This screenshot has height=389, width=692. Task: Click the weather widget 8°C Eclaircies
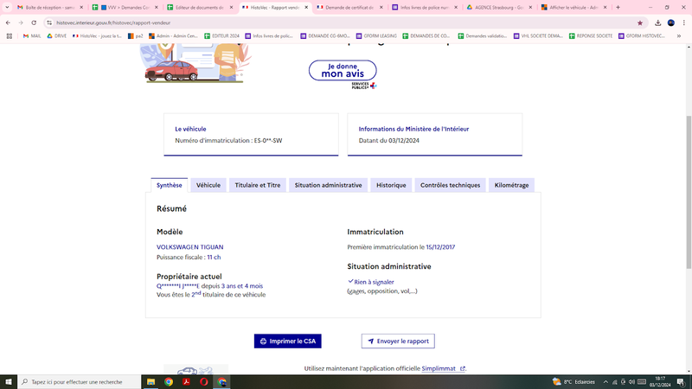573,382
